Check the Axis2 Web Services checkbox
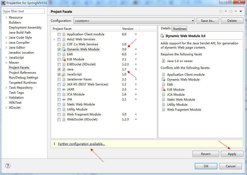Image resolution: width=247 pixels, height=175 pixels. point(59,39)
